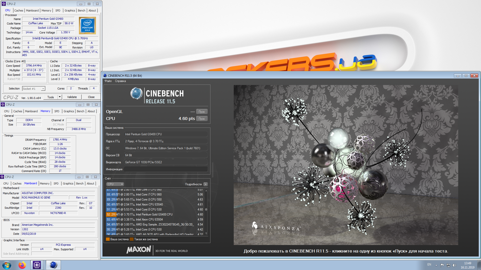Screen dimensions: 481x270
Task: Select ranking row 90 Intel Xeon E5540
Action: [x=155, y=204]
